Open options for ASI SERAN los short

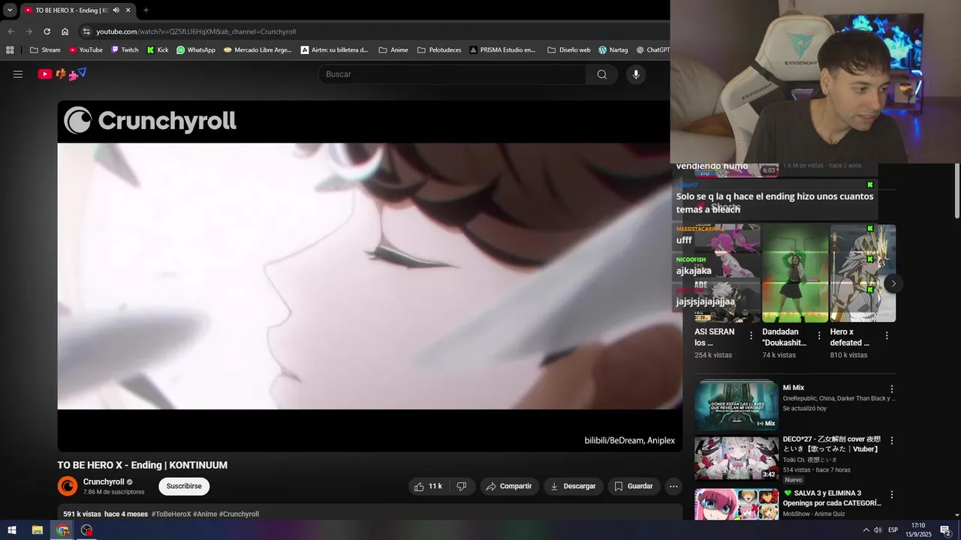click(752, 335)
